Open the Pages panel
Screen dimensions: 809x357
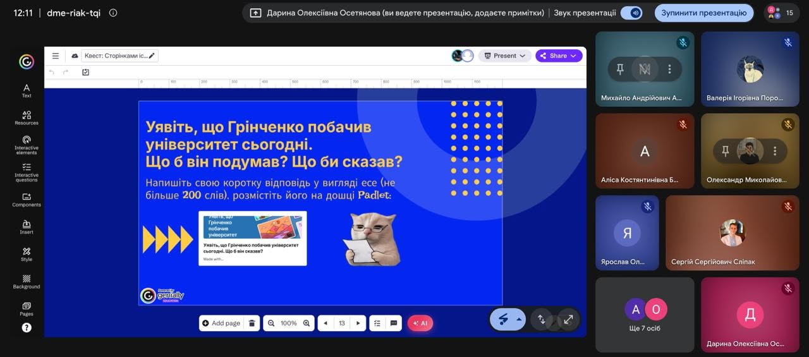27,309
